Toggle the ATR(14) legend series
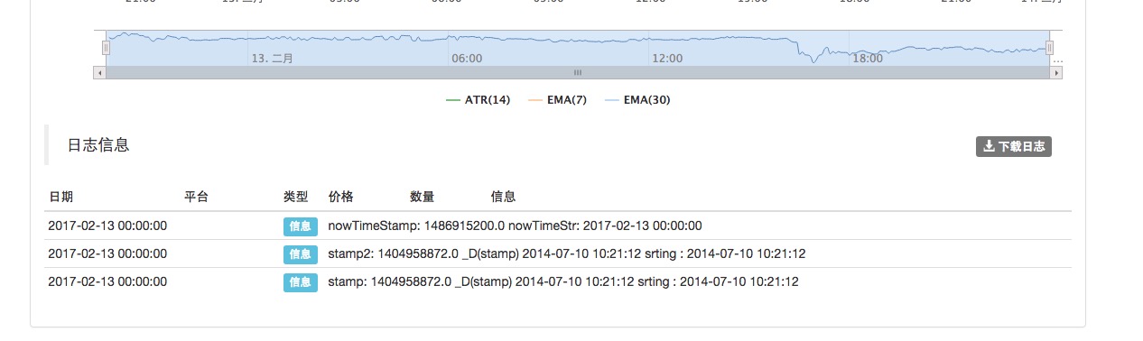Image resolution: width=1143 pixels, height=341 pixels. click(x=479, y=100)
